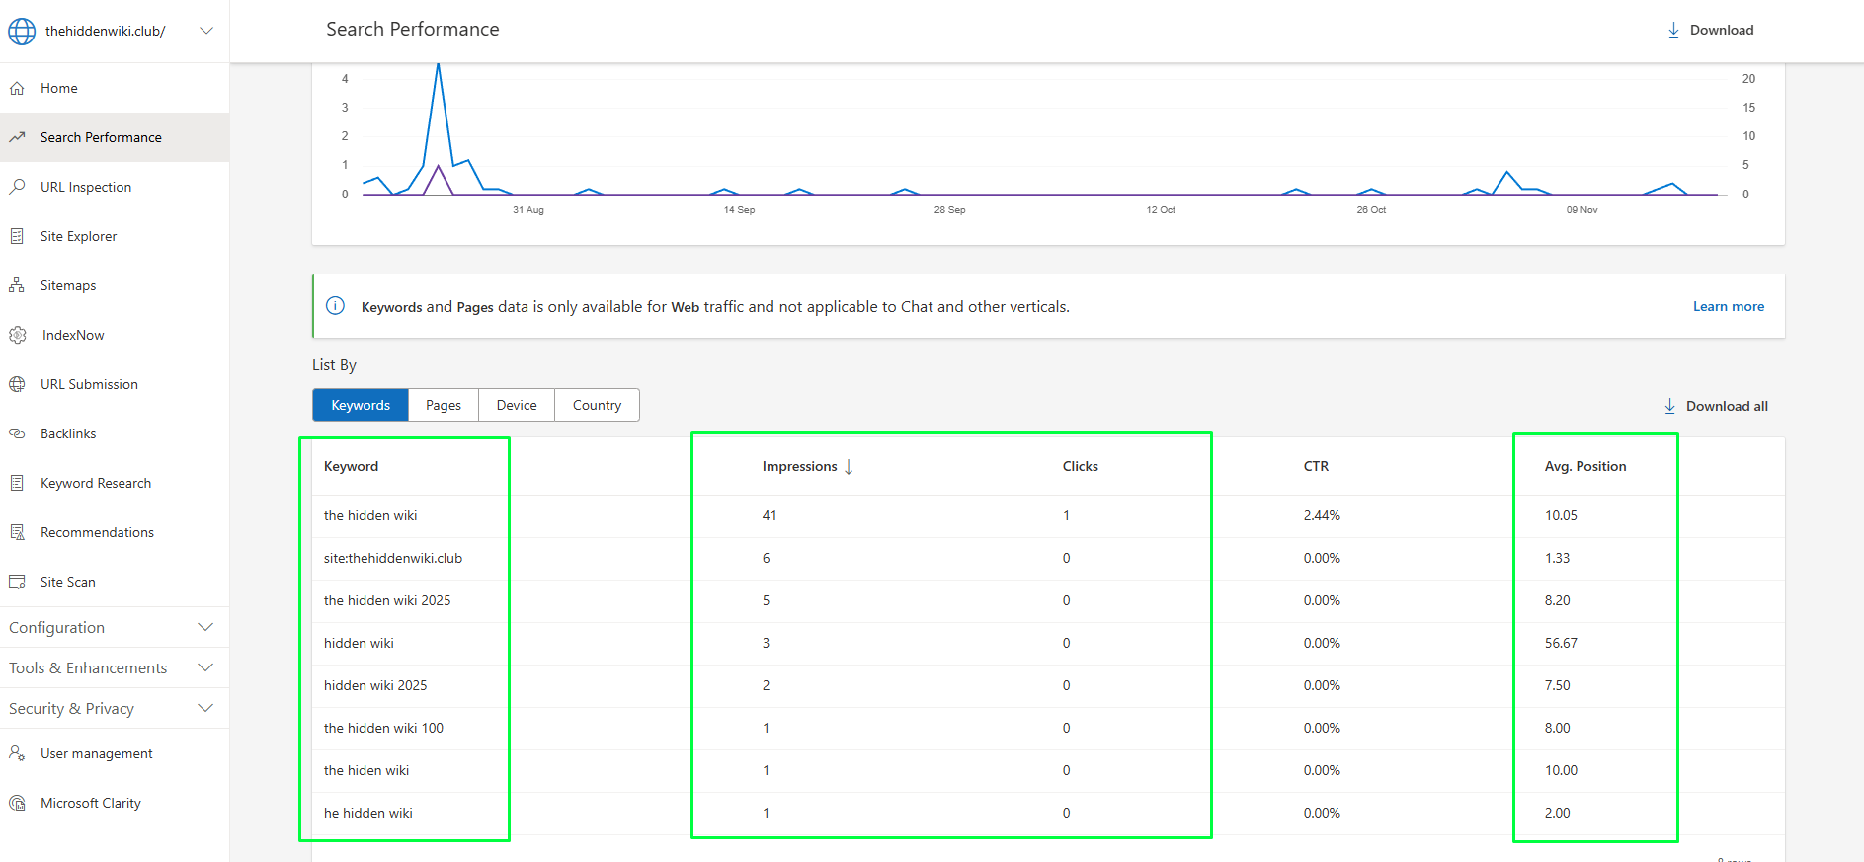The width and height of the screenshot is (1864, 862).
Task: Click the Site Scan icon
Action: click(x=17, y=582)
